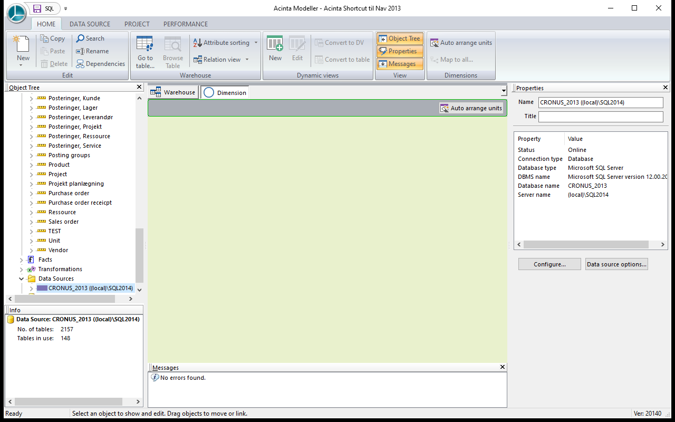Click the Acinta application logo button
This screenshot has height=422, width=675.
tap(16, 13)
